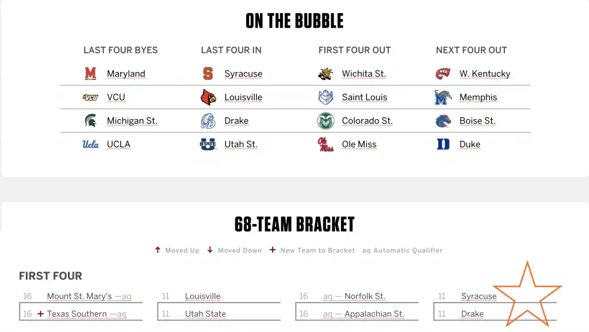The image size is (589, 332).
Task: Click the orange star outline
Action: tap(527, 295)
